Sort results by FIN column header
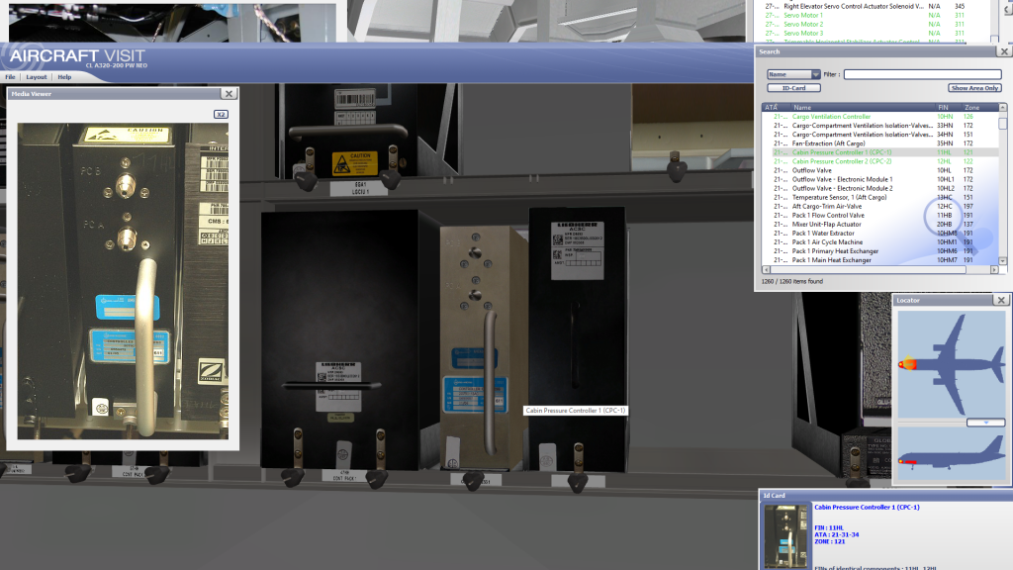This screenshot has height=570, width=1013. click(949, 107)
